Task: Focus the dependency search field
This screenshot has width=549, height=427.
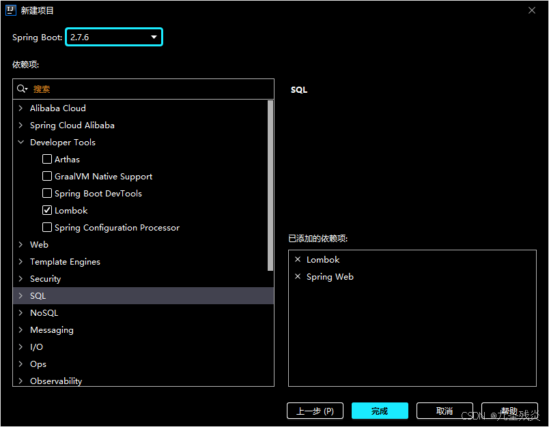Action: click(x=143, y=89)
